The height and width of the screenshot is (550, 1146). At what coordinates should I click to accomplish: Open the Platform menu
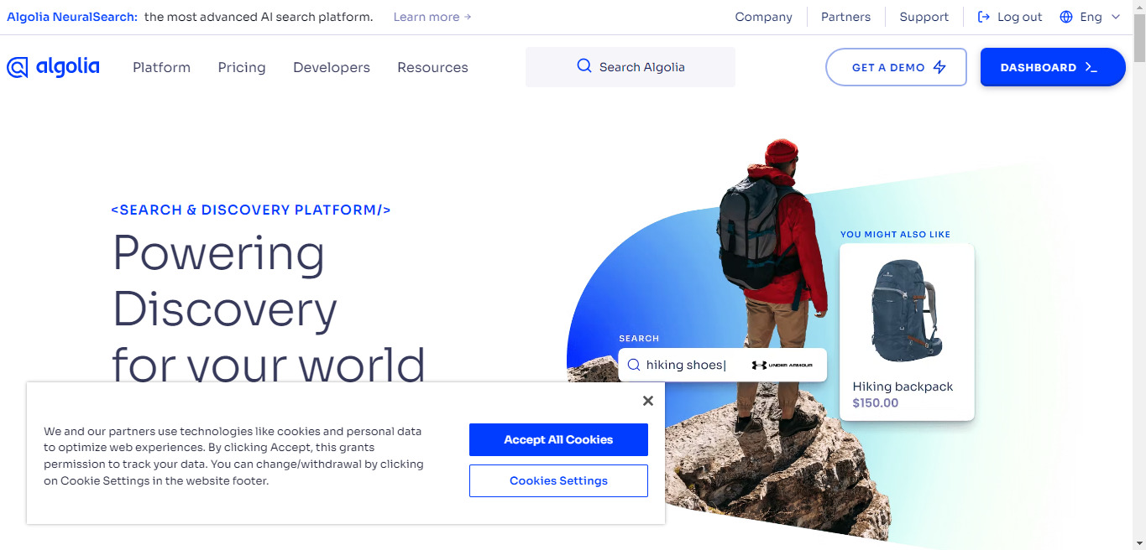(161, 67)
